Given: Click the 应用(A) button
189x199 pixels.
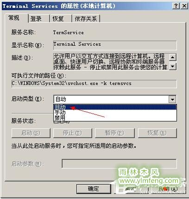Looking at the screenshot, I should pyautogui.click(x=168, y=189).
